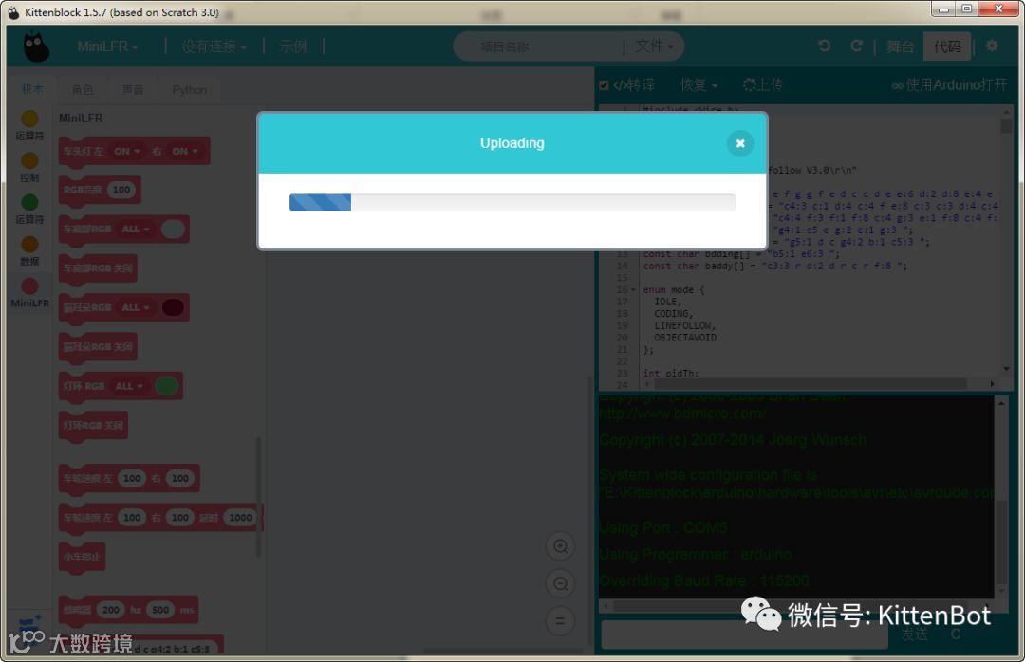Open the 文件 file dropdown

click(654, 46)
